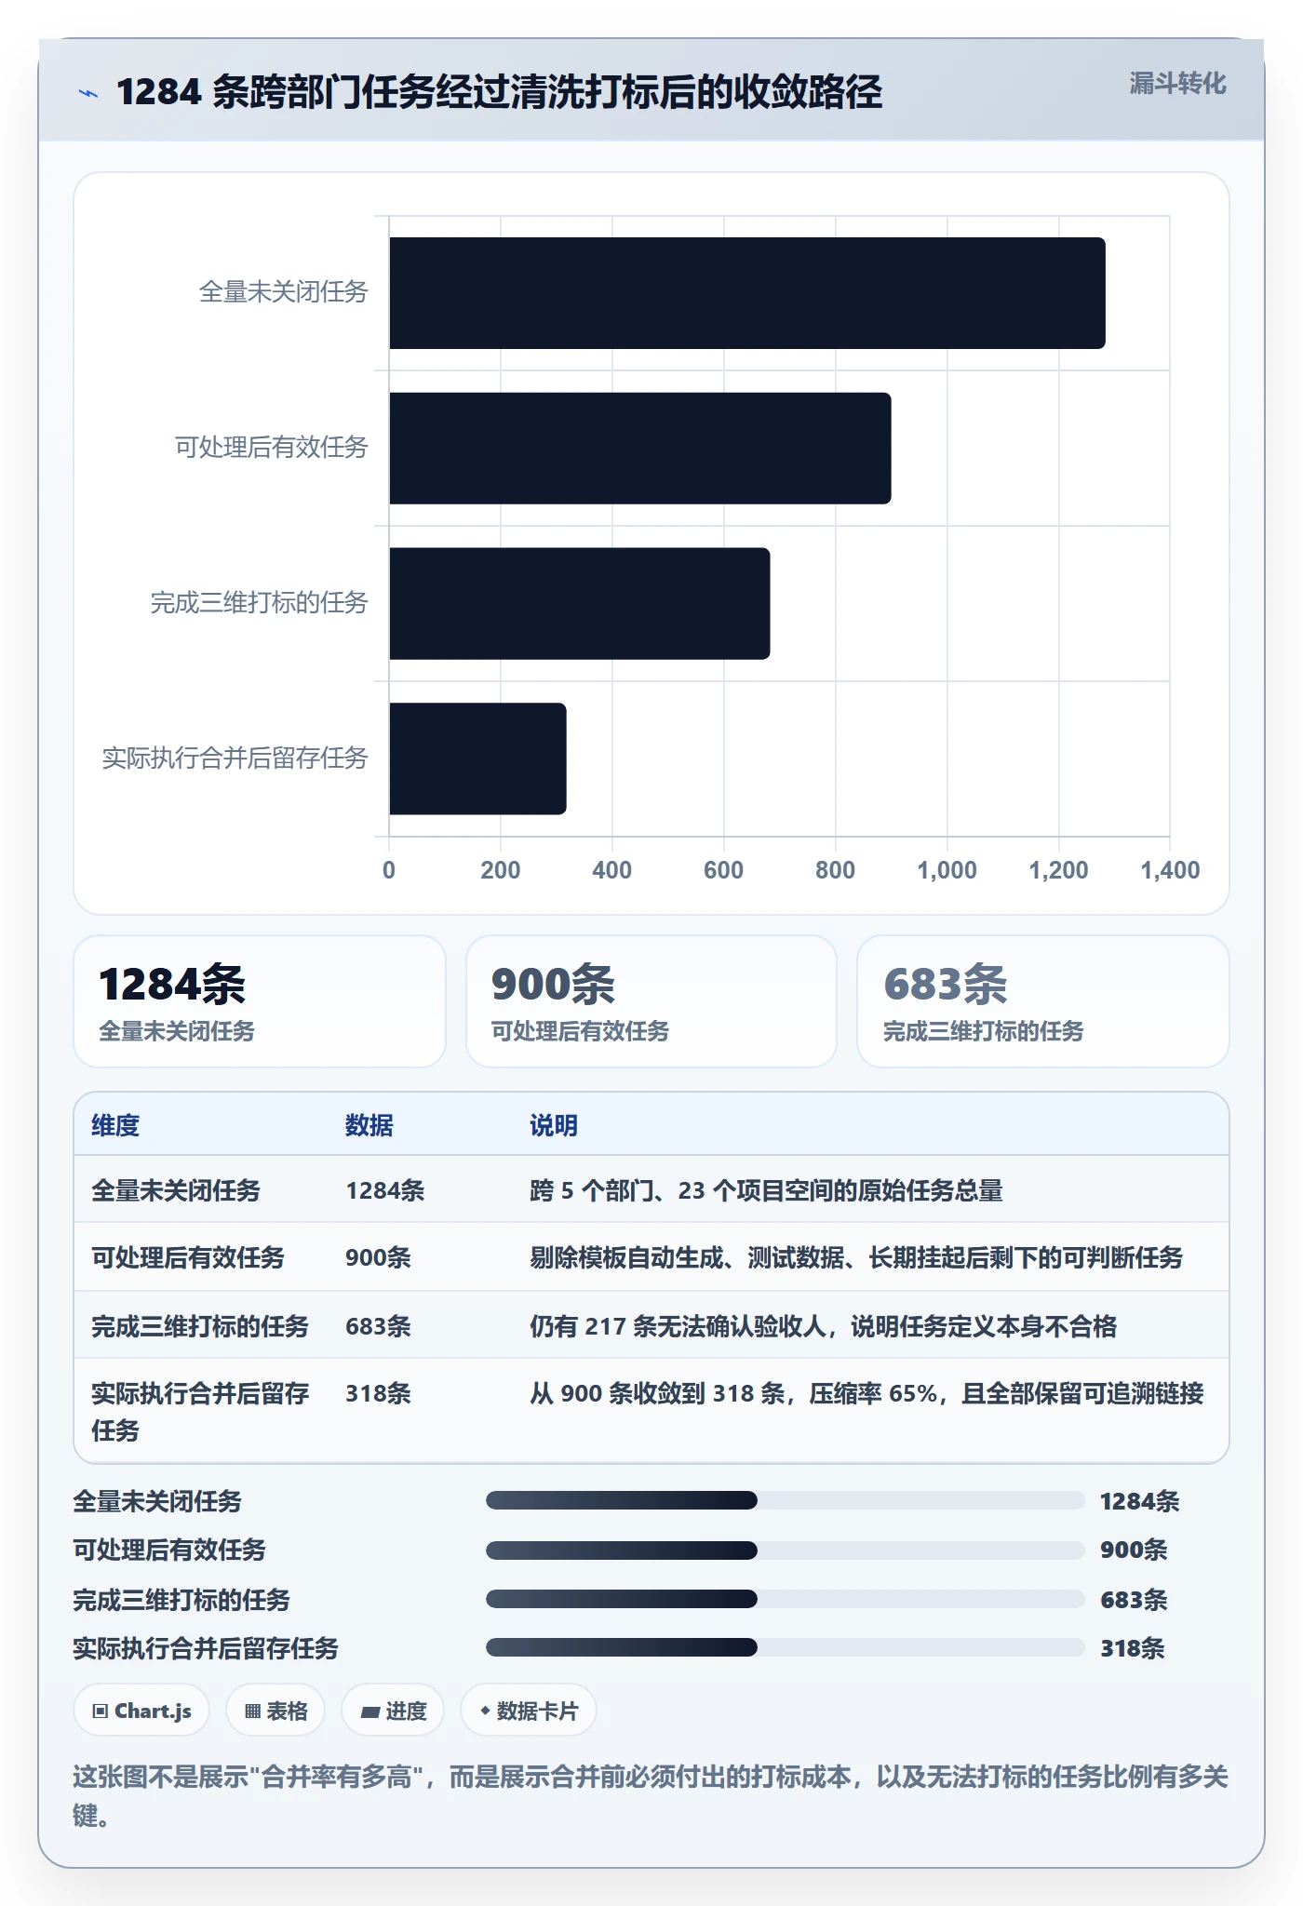This screenshot has height=1906, width=1303.
Task: Click the 说明 column header
Action: pos(554,1125)
